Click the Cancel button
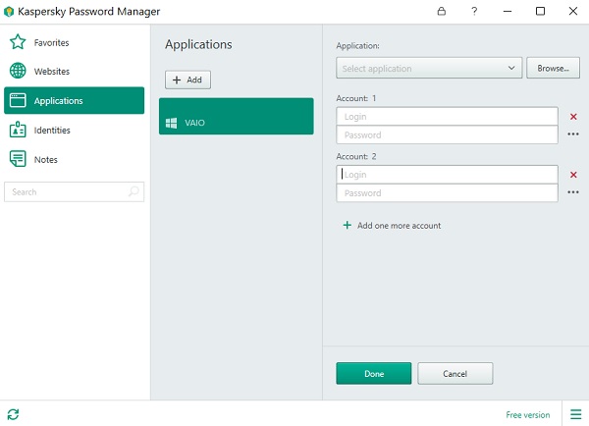 click(455, 373)
